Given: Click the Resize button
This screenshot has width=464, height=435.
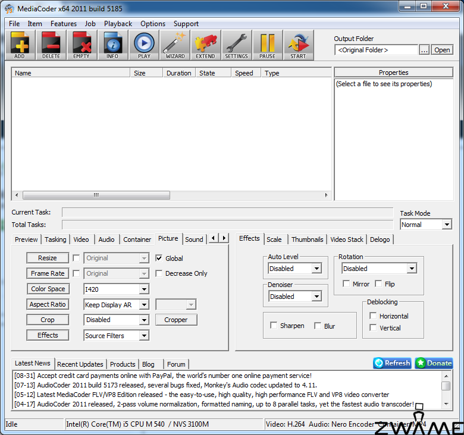Looking at the screenshot, I should tap(48, 258).
